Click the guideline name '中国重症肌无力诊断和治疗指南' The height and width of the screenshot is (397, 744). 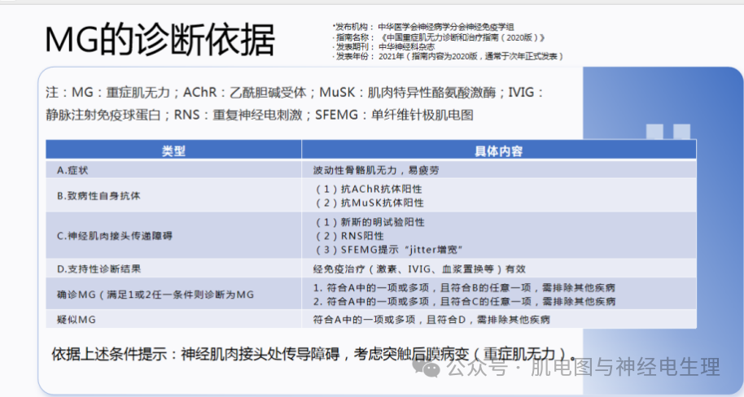(460, 37)
